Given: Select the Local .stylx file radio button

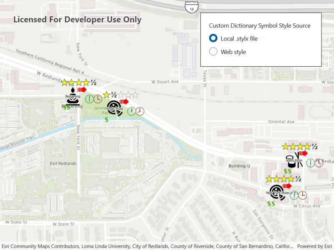Looking at the screenshot, I should point(213,38).
